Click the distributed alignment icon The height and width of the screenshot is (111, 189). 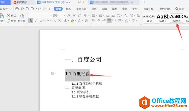(114, 21)
